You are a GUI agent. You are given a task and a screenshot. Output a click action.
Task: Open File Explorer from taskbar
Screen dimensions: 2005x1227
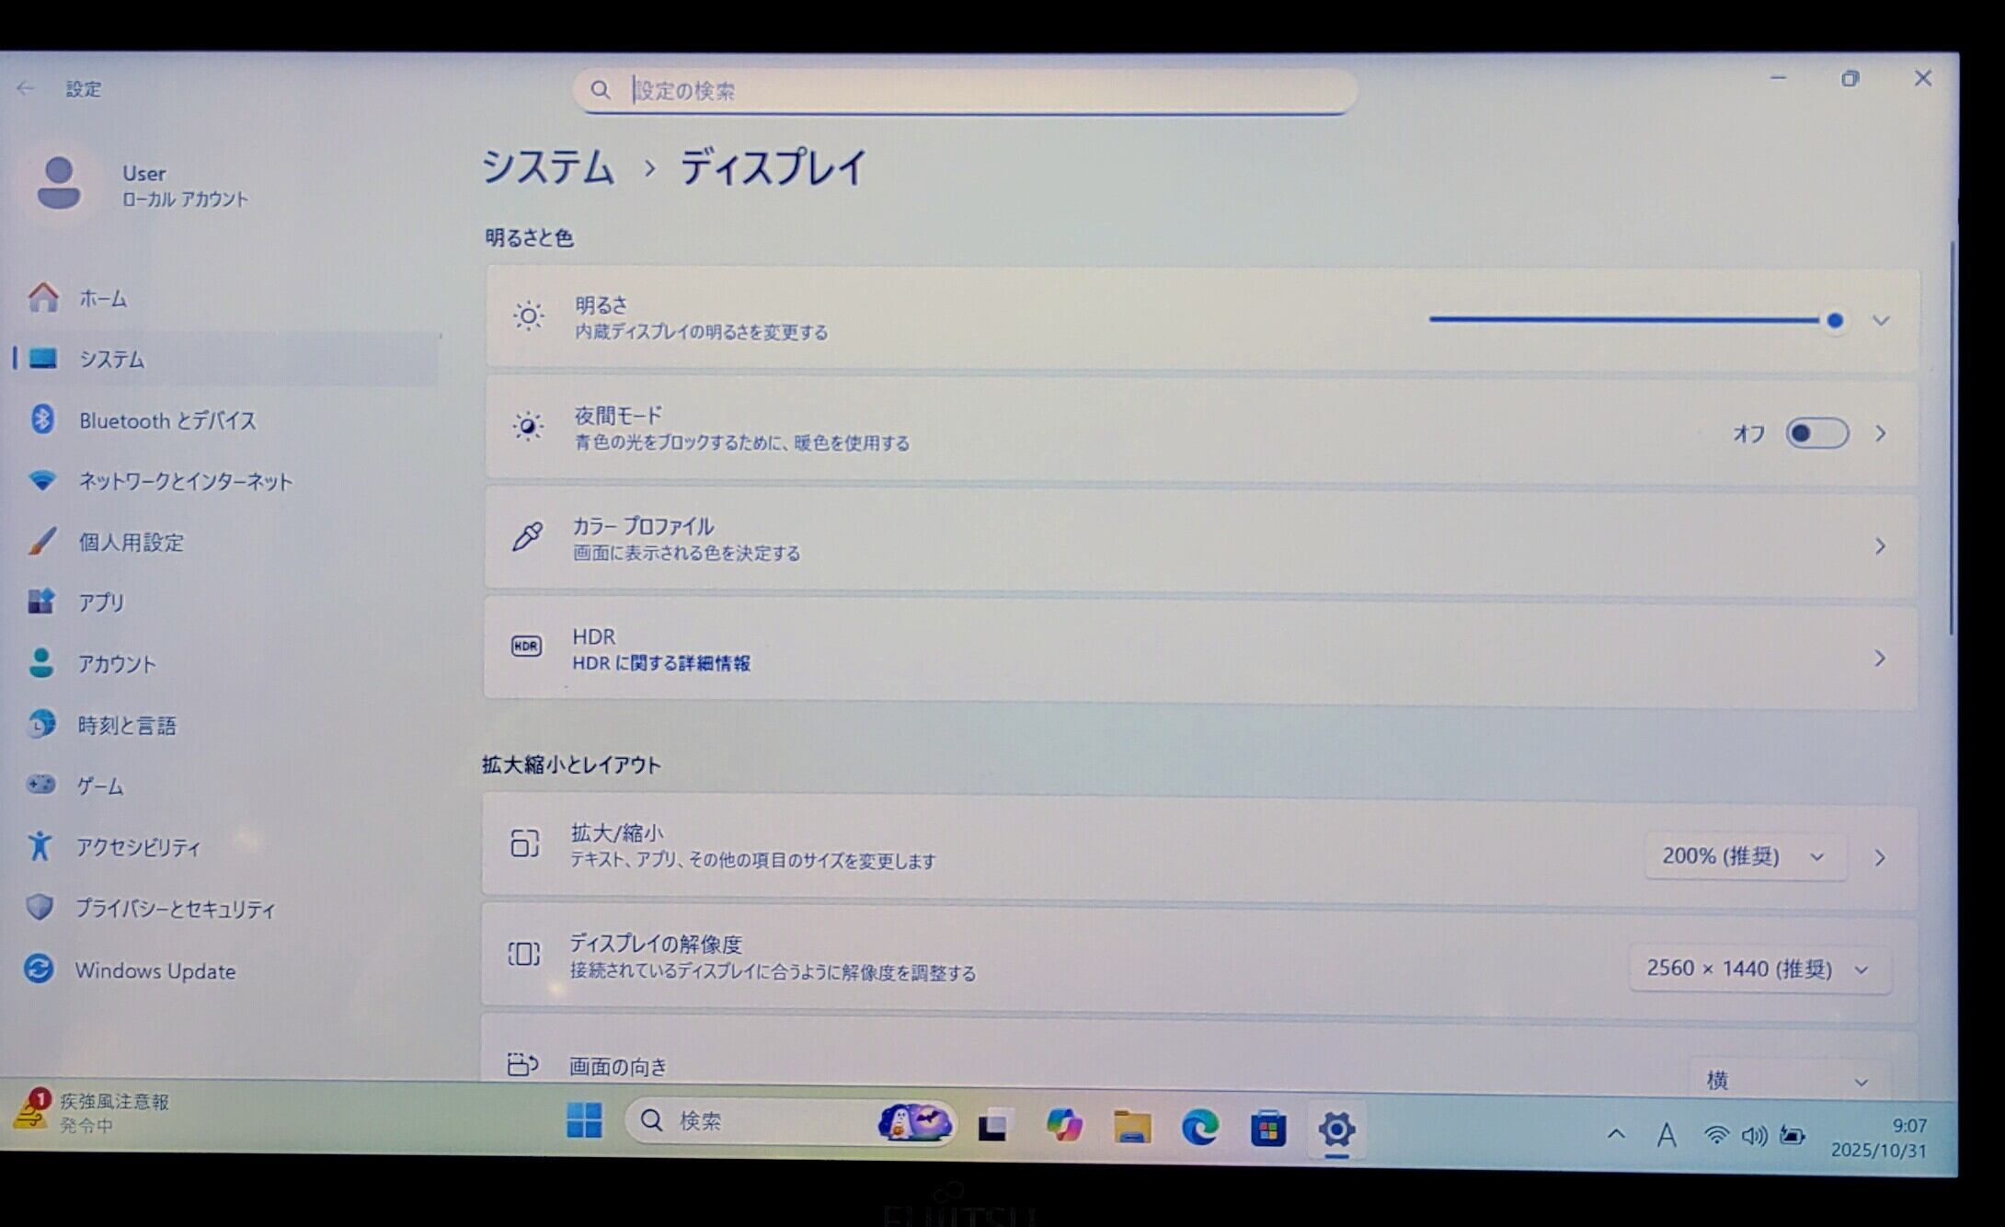click(1132, 1127)
